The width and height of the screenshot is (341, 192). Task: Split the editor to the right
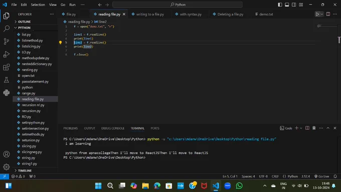tap(328, 14)
